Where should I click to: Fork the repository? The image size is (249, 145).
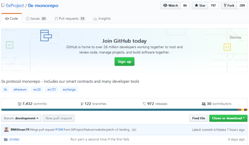tap(229, 6)
